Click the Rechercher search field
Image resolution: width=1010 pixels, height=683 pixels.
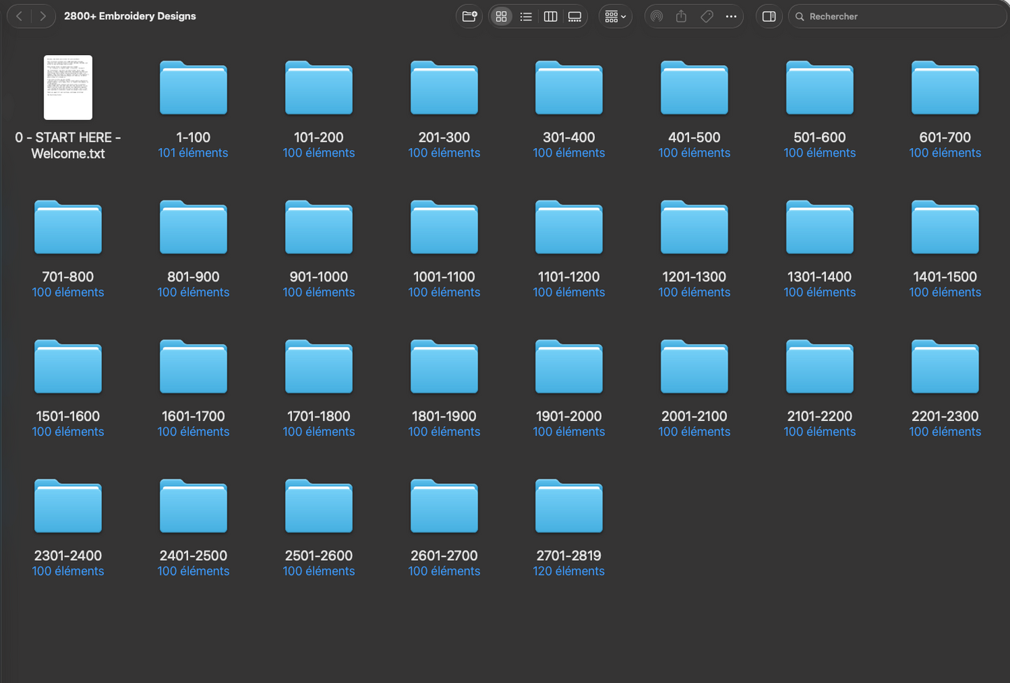tap(897, 16)
